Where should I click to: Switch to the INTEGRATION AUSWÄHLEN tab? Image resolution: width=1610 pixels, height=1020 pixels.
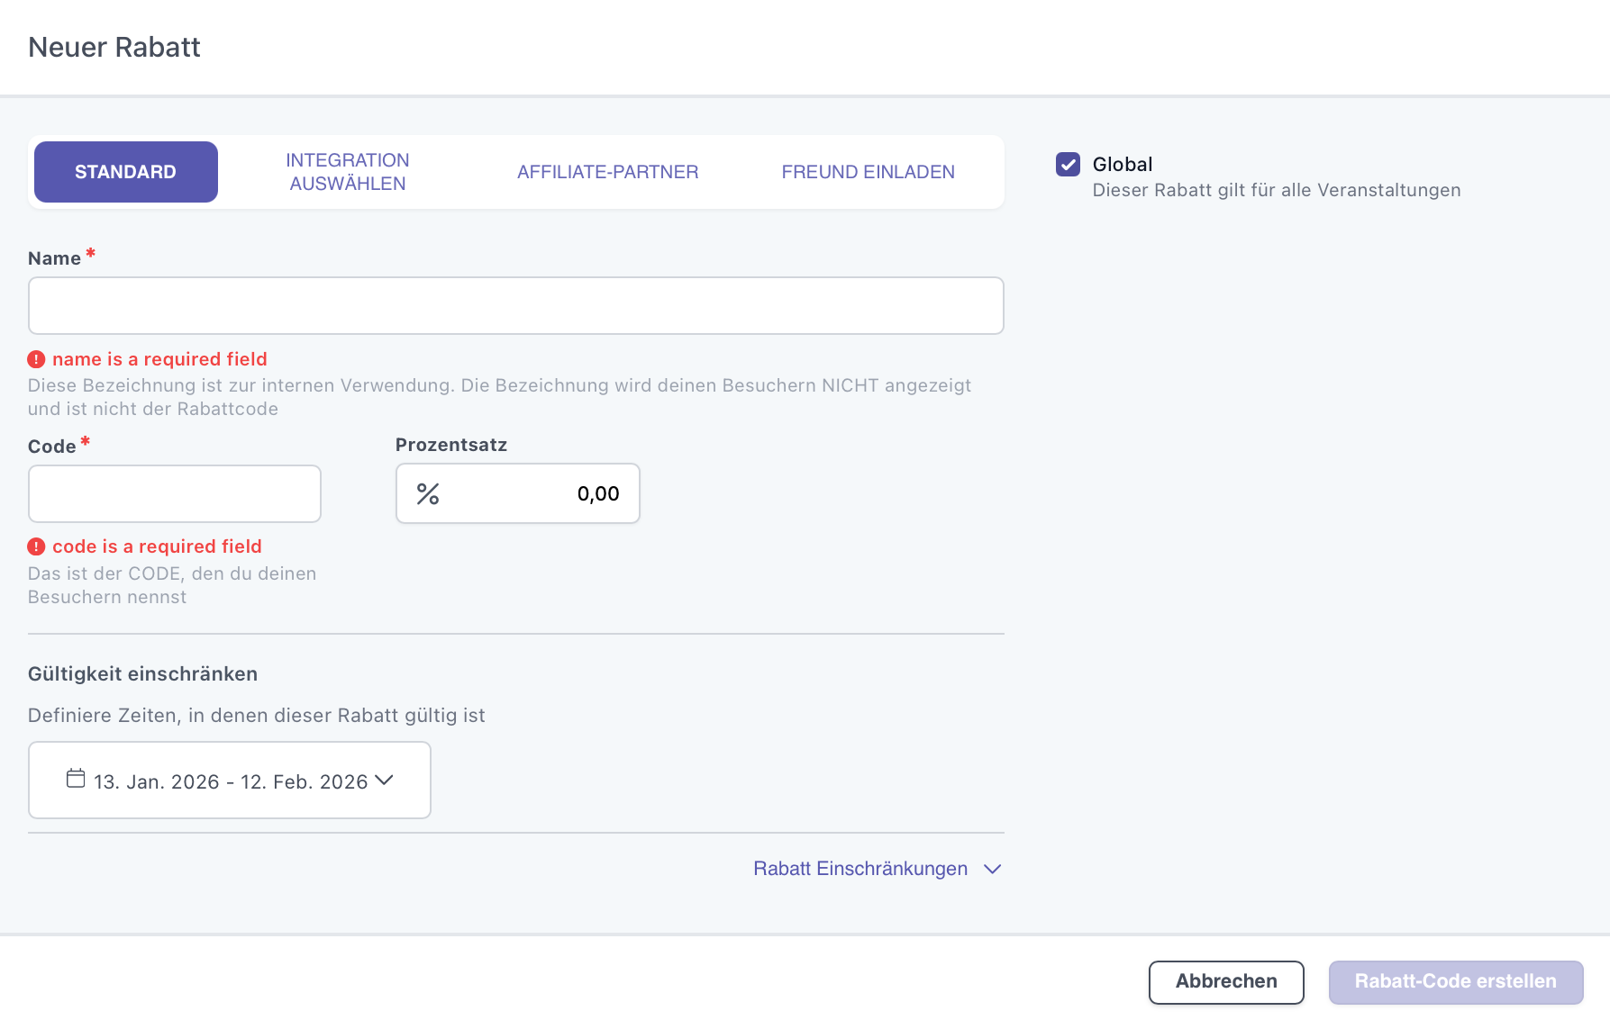(x=348, y=172)
